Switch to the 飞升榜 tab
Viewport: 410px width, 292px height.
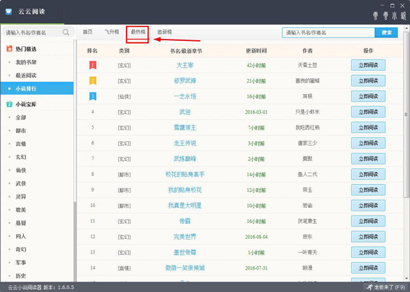(x=111, y=32)
